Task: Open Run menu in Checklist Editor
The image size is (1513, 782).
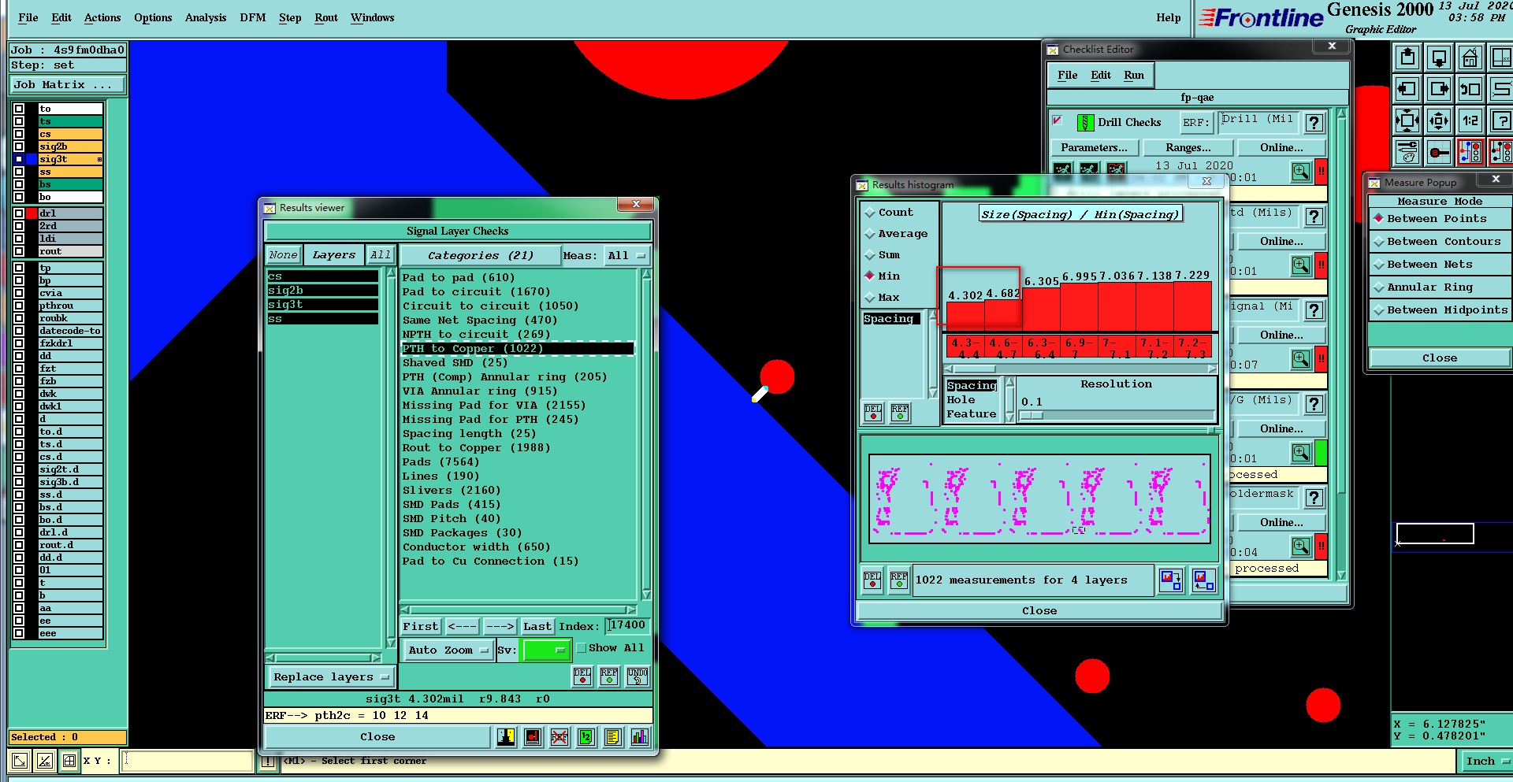Action: pos(1134,76)
